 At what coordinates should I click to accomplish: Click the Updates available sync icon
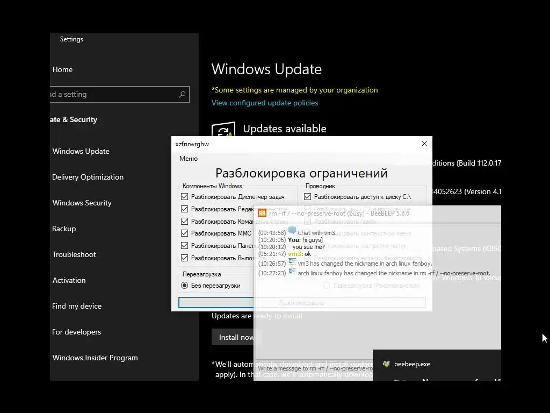pos(223,129)
